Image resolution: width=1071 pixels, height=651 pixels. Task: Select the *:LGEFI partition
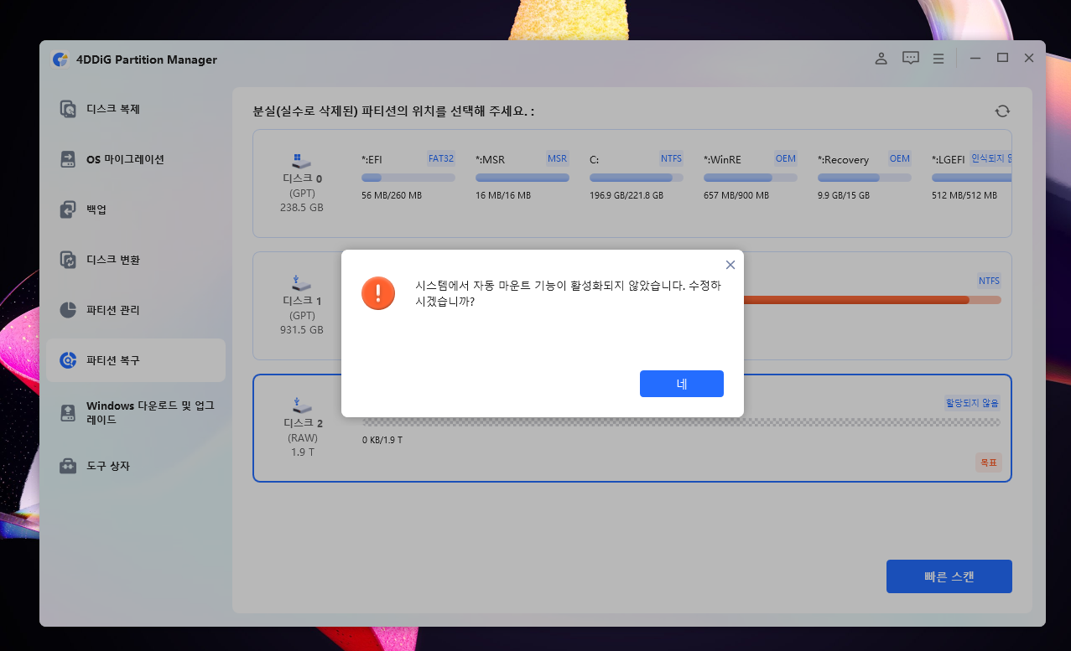971,177
